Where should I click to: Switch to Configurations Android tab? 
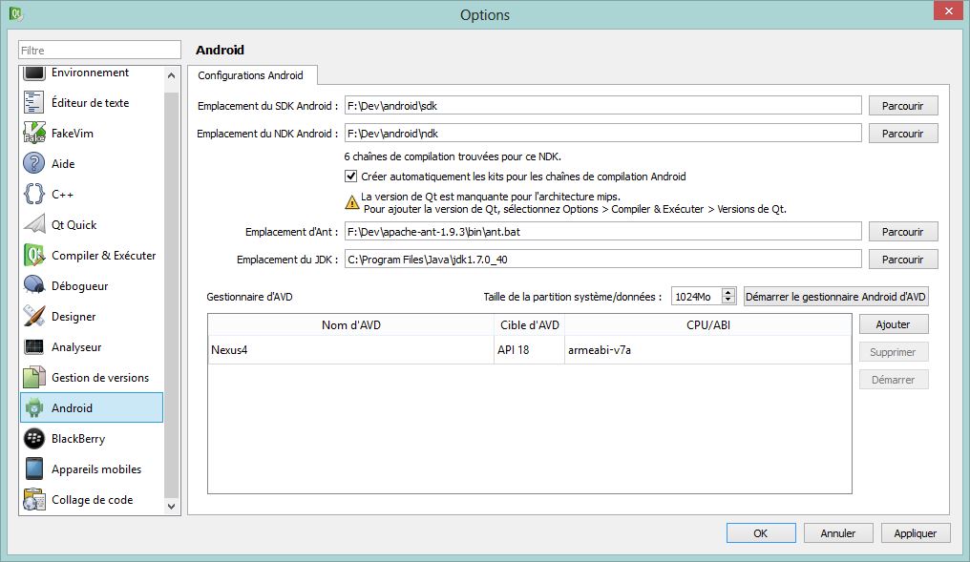[x=250, y=75]
